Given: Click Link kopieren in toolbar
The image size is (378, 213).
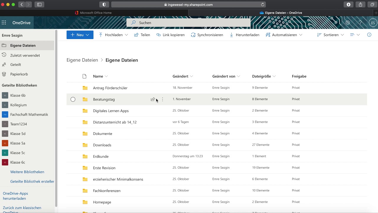Looking at the screenshot, I should point(170,35).
